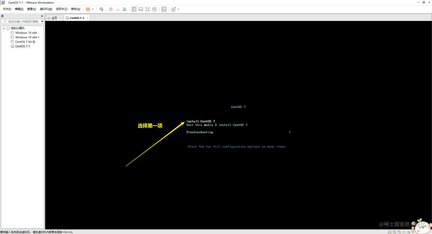Send Ctrl+Alt+Del to the virtual machine
This screenshot has height=234, width=432.
click(x=101, y=9)
